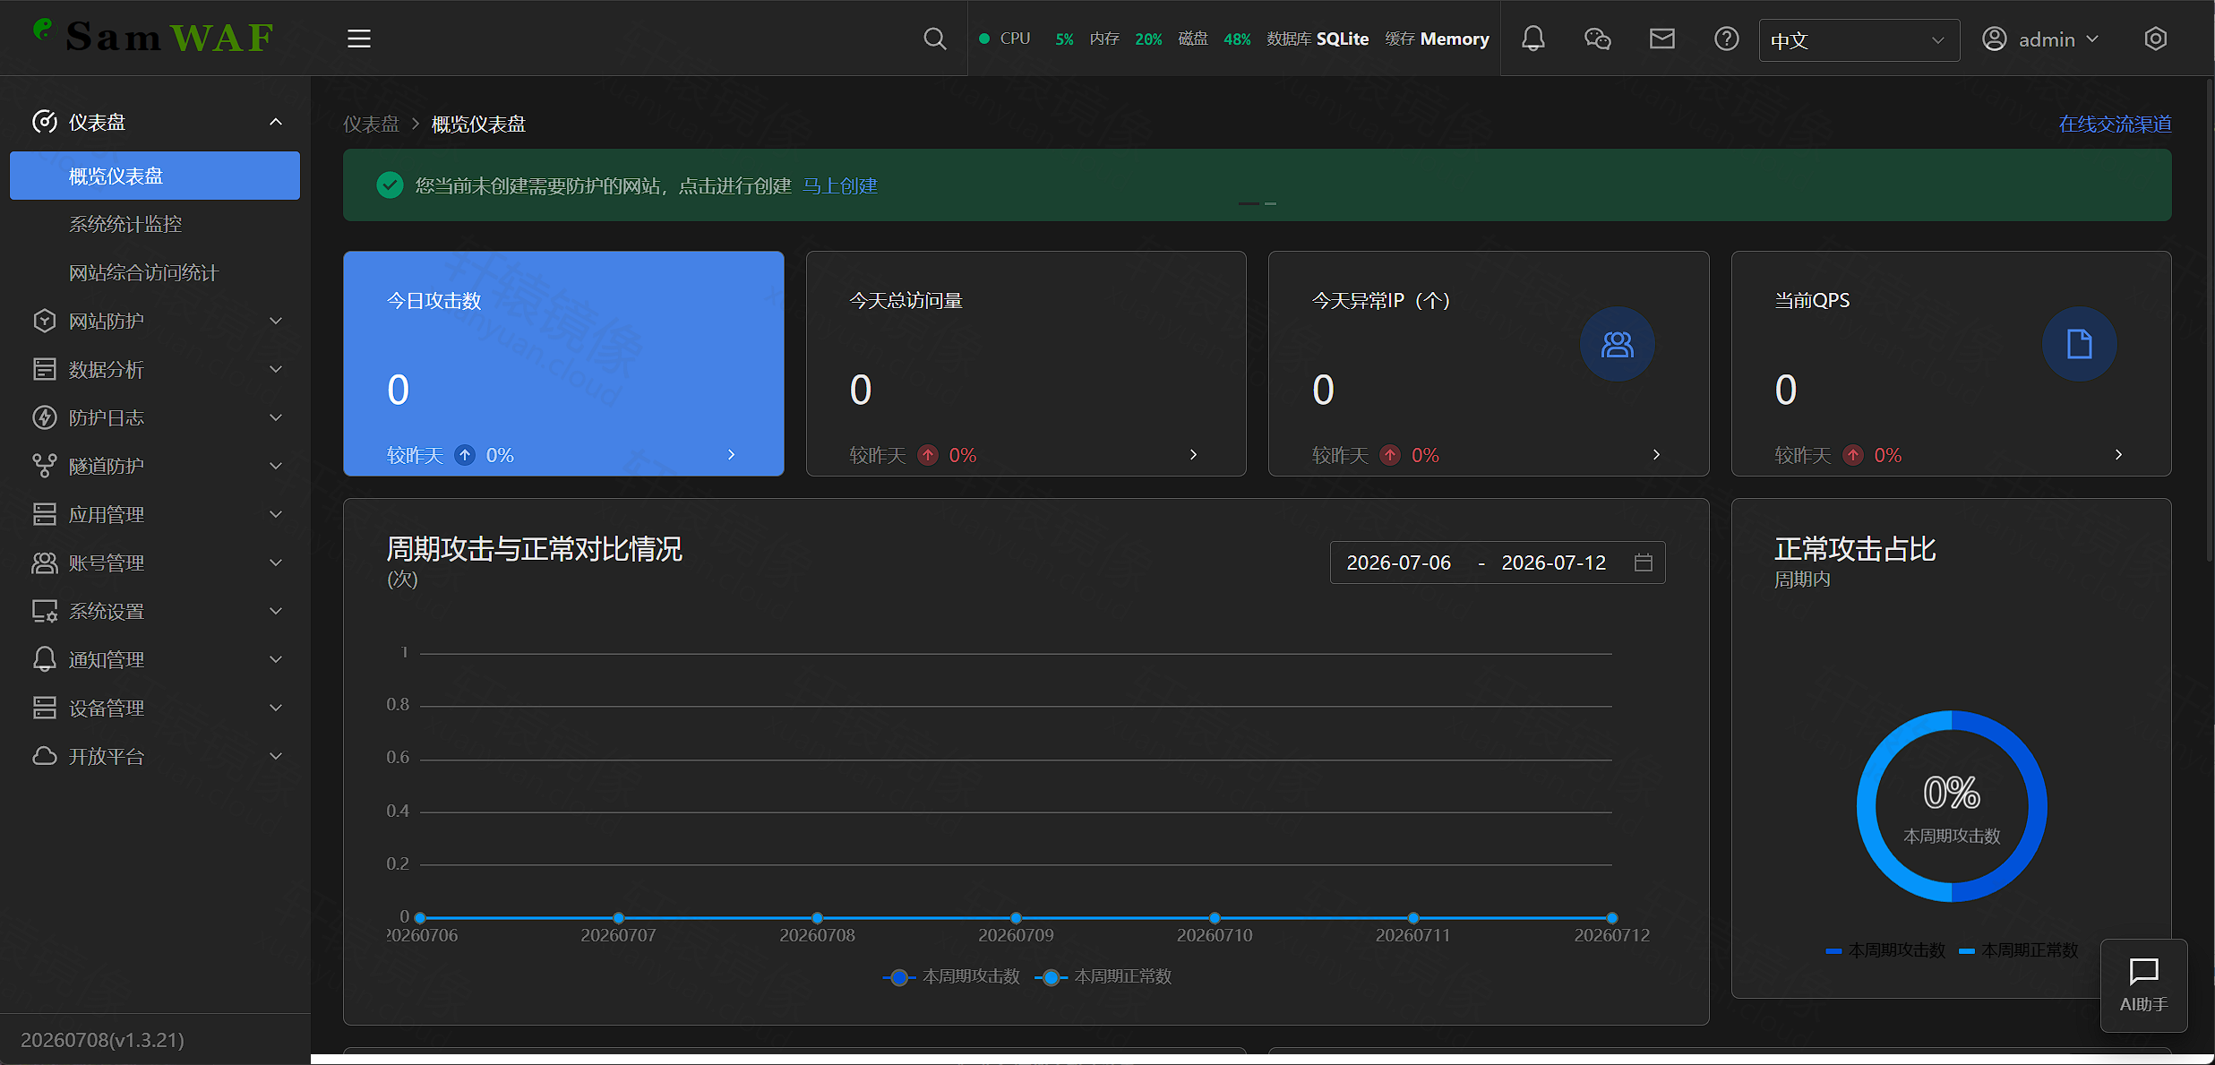The image size is (2215, 1065).
Task: Toggle 本周期攻击数 legend in line chart
Action: (x=951, y=976)
